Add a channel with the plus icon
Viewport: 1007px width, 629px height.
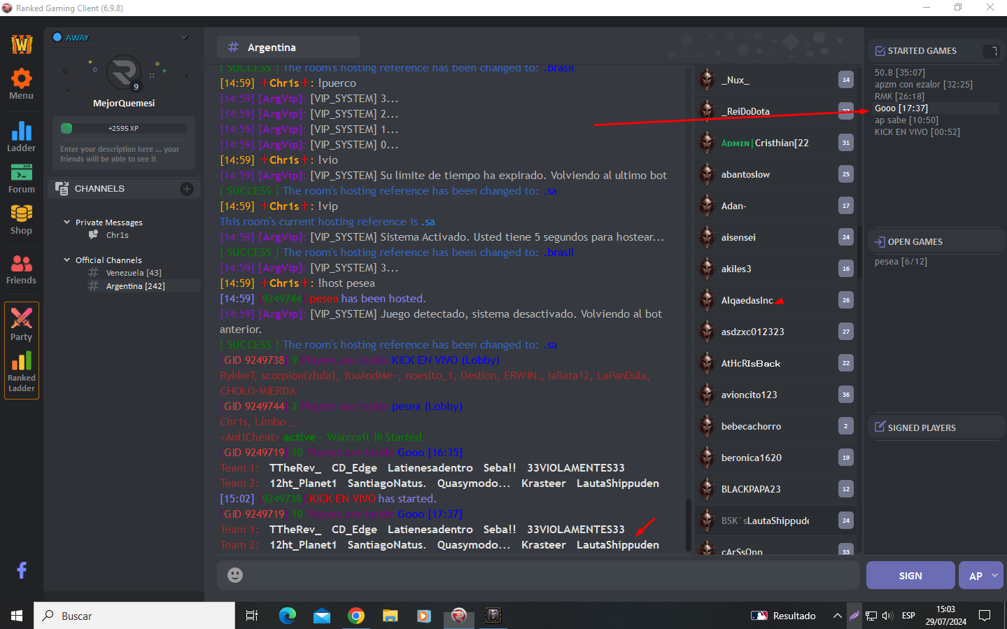pyautogui.click(x=187, y=188)
